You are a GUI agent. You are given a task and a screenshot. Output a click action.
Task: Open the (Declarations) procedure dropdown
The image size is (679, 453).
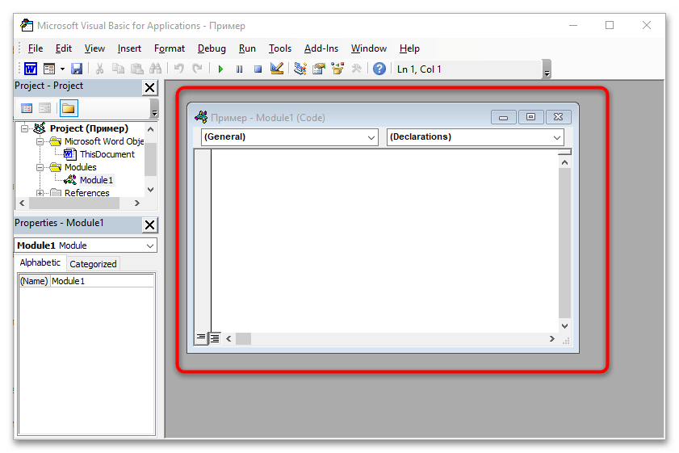(x=475, y=137)
